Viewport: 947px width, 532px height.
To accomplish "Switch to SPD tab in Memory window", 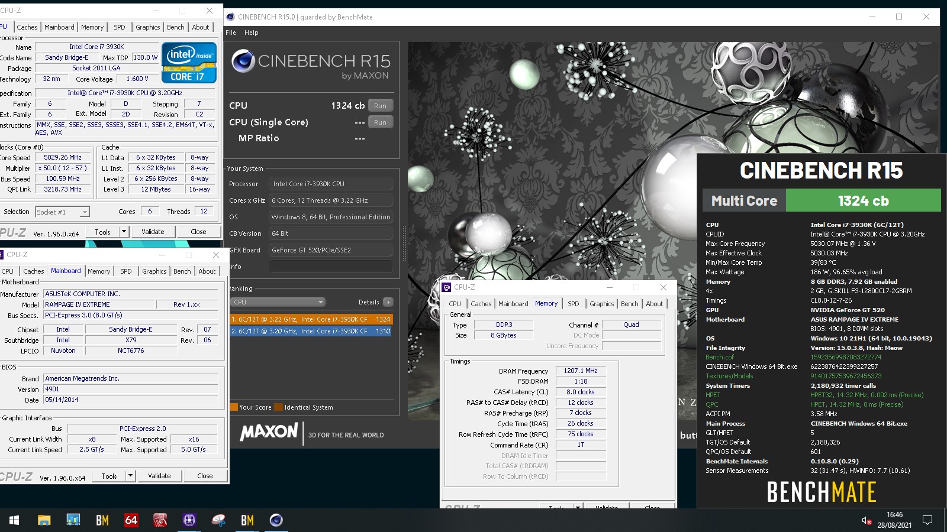I will 574,304.
